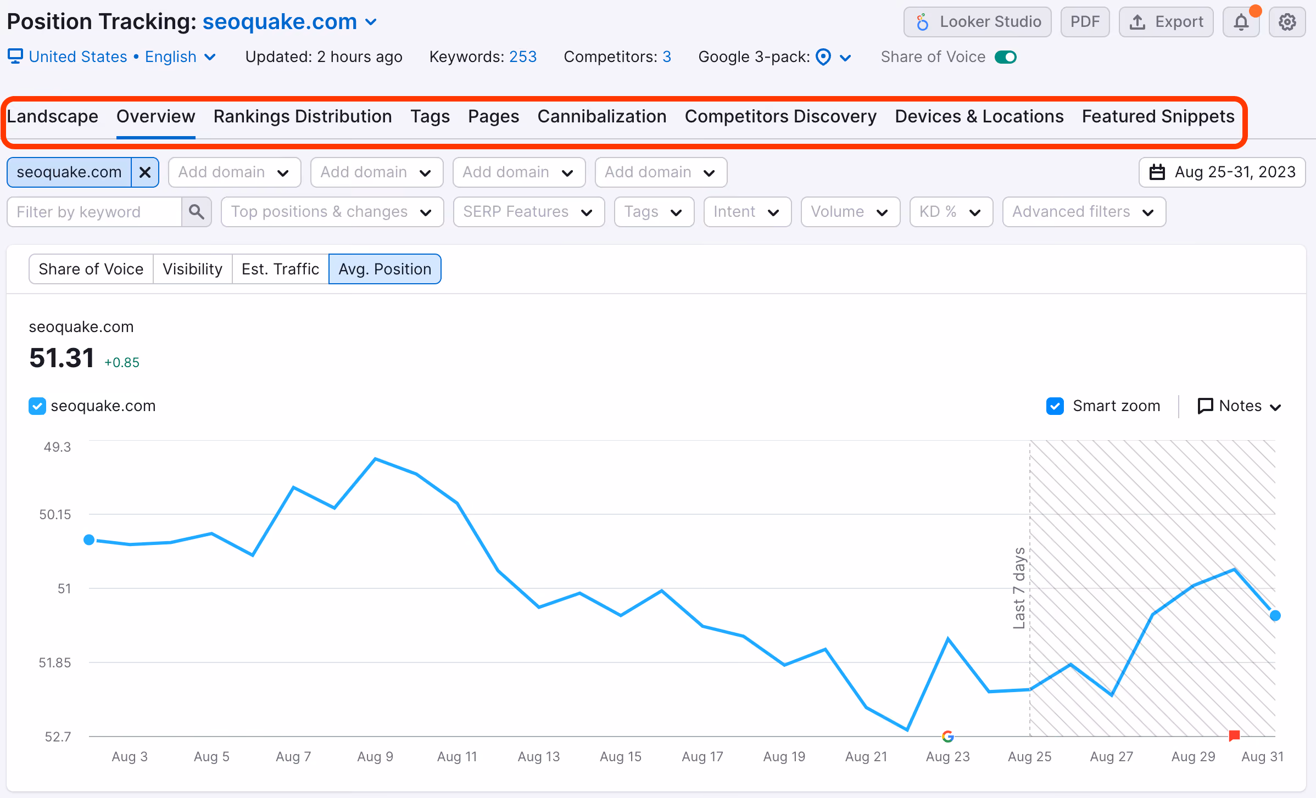
Task: Open third Add domain dropdown
Action: (519, 172)
